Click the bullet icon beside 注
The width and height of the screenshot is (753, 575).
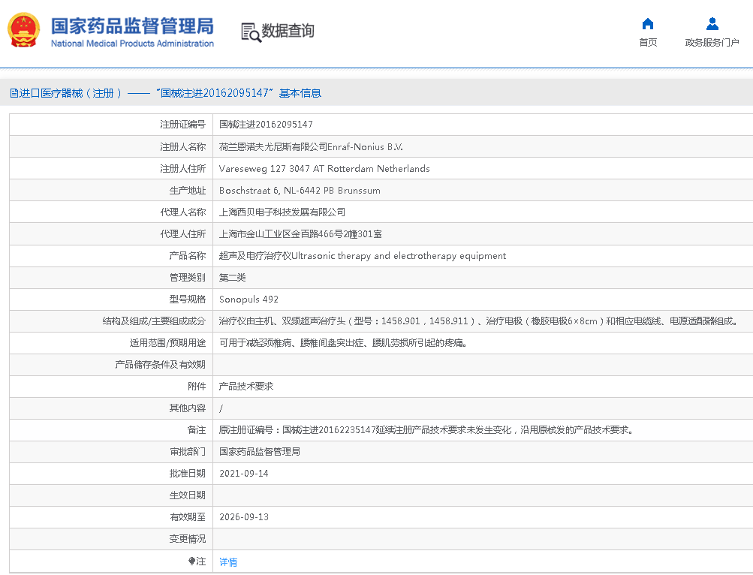[x=191, y=561]
